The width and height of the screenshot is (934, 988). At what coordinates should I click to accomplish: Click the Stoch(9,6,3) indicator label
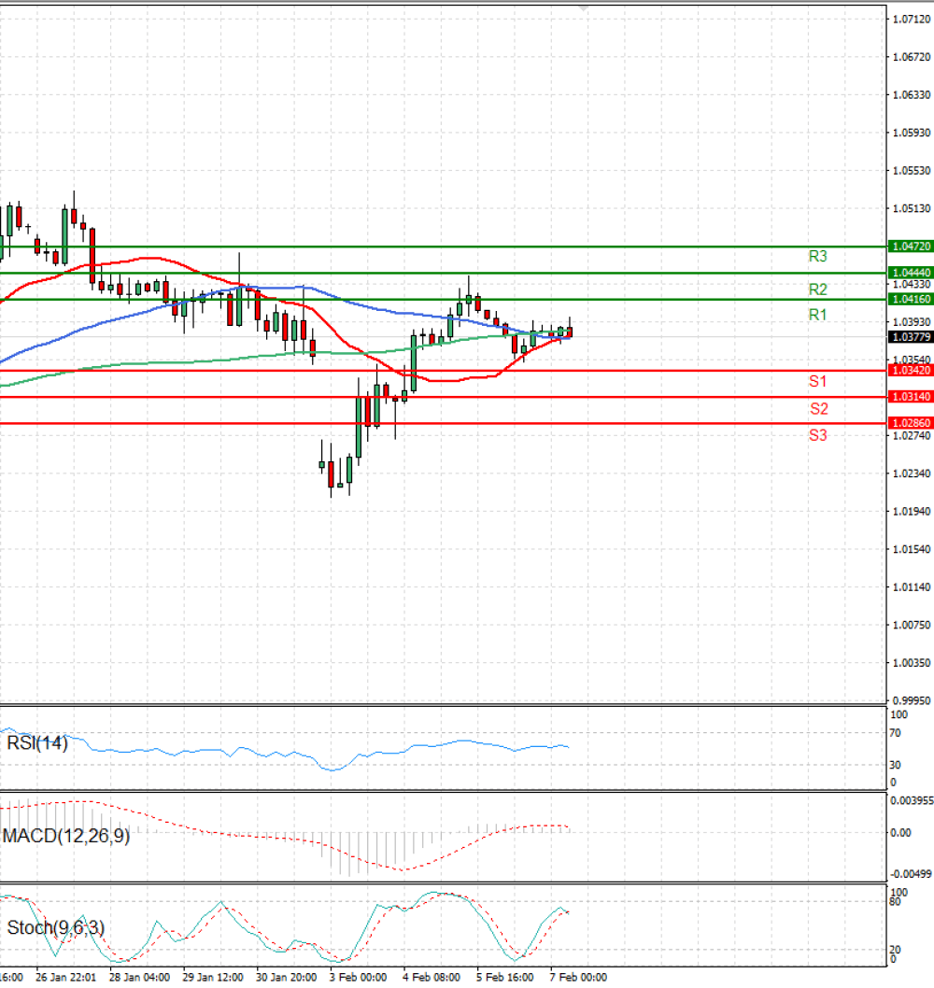point(55,927)
